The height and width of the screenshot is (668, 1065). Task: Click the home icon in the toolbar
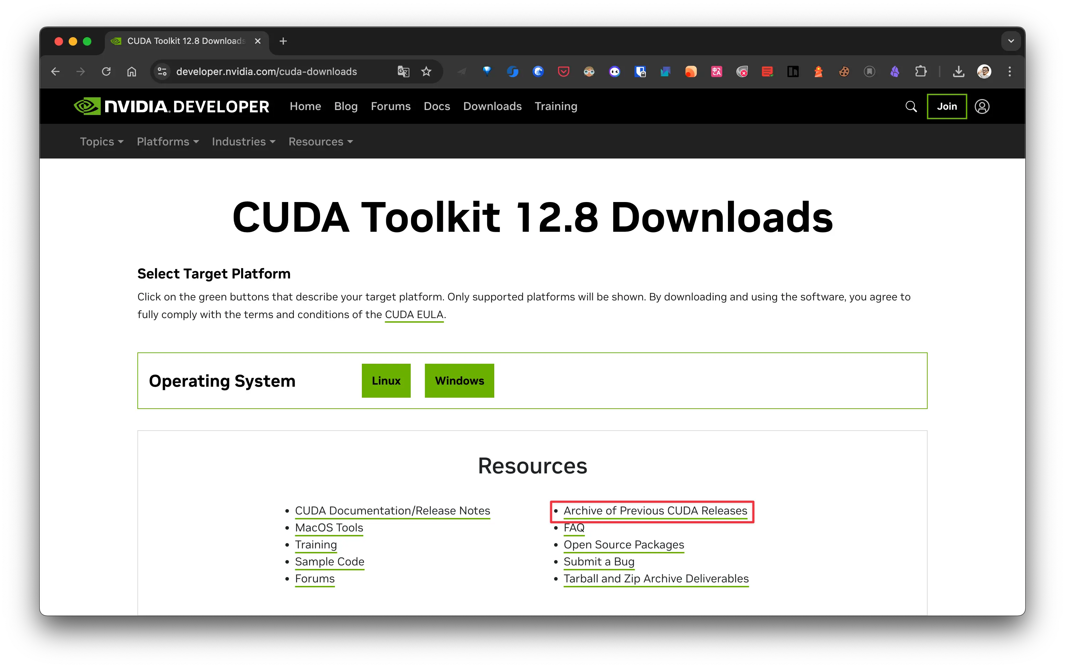[132, 71]
